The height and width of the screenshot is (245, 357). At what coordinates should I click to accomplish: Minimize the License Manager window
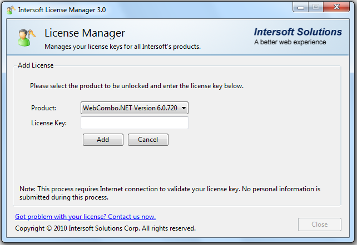point(302,8)
